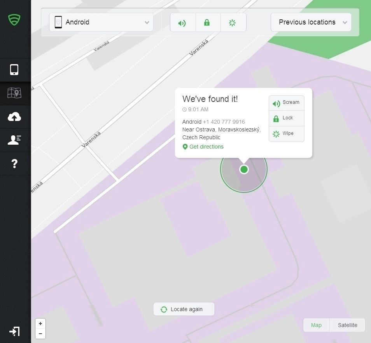This screenshot has width=371, height=343.
Task: Expand the Previous locations dropdown
Action: pyautogui.click(x=311, y=22)
